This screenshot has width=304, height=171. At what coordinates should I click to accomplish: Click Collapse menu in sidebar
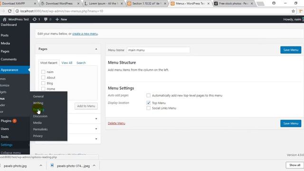(x=10, y=152)
